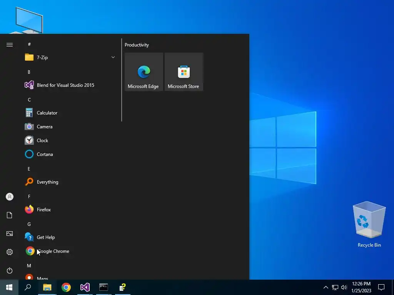
Task: Click the letter B section header
Action: click(x=29, y=72)
